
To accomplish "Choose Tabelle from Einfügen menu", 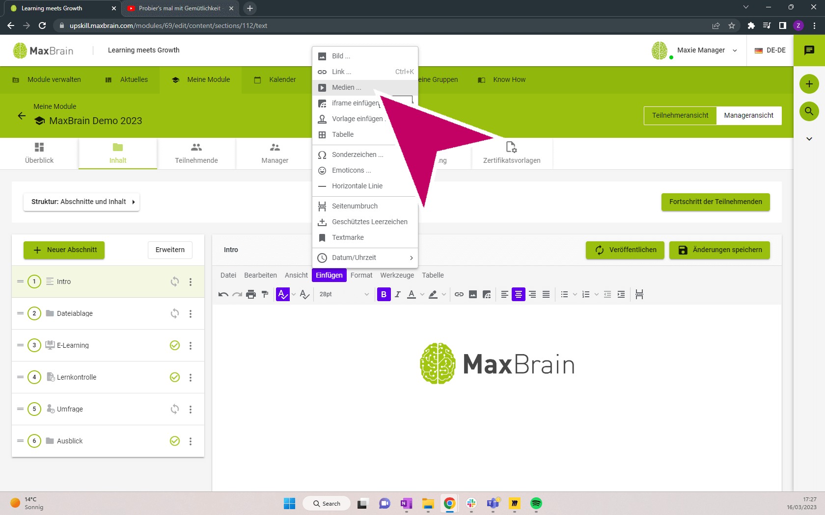I will click(x=365, y=134).
